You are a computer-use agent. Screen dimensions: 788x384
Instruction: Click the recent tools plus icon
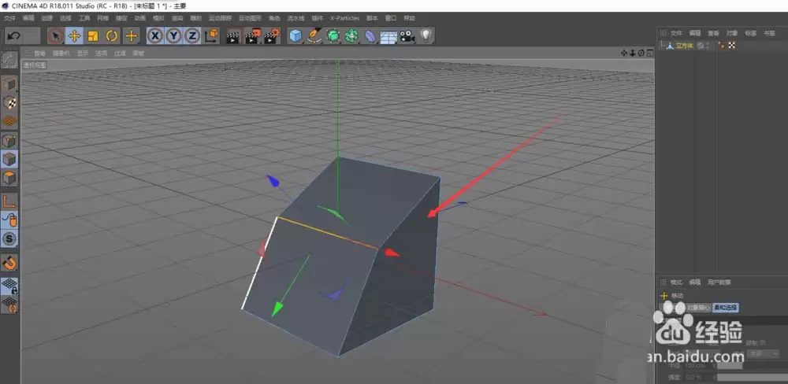132,35
